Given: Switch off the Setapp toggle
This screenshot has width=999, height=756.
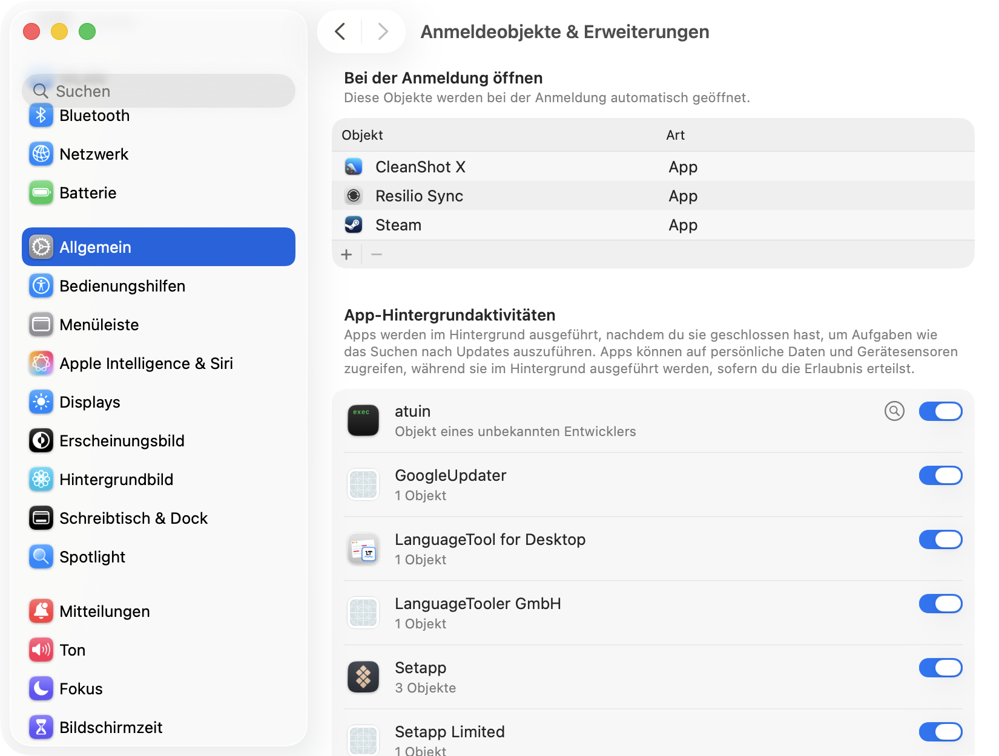Looking at the screenshot, I should pos(940,668).
